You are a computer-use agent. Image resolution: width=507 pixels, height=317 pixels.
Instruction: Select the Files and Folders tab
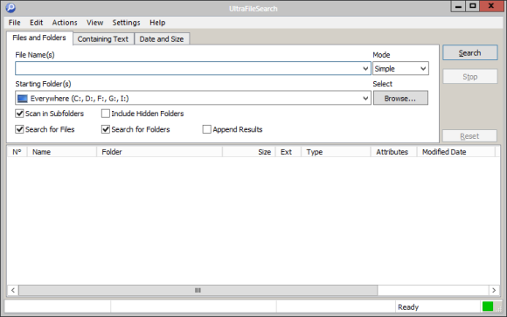click(39, 38)
